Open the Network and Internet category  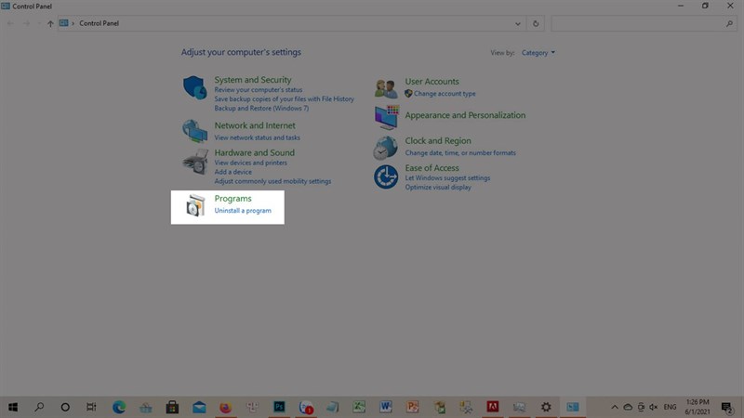(x=254, y=125)
